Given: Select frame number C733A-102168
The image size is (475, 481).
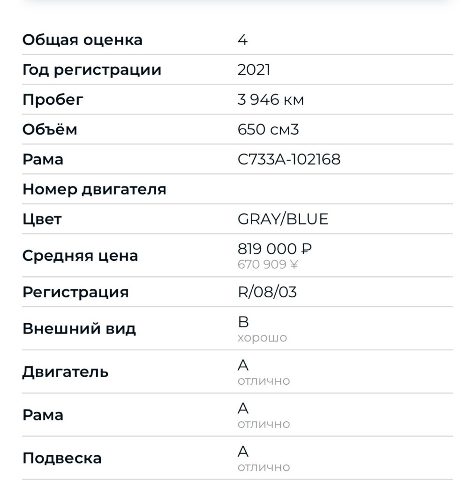Looking at the screenshot, I should pyautogui.click(x=289, y=160).
